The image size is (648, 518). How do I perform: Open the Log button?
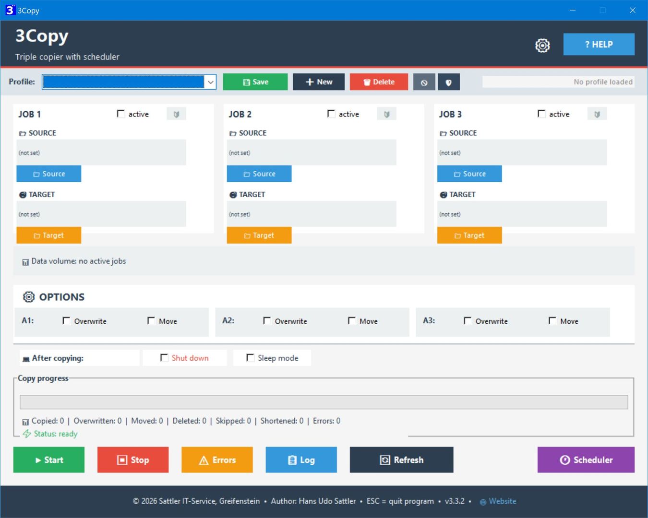pyautogui.click(x=301, y=460)
